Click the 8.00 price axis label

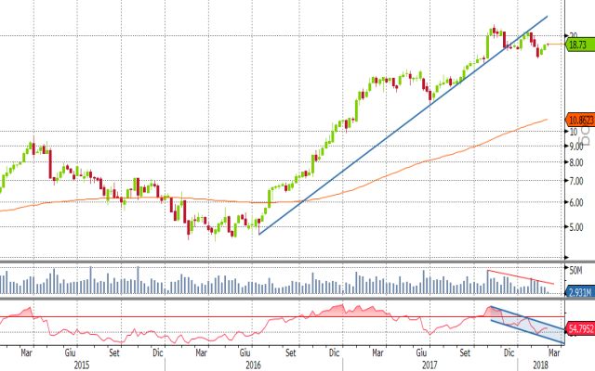(x=576, y=163)
